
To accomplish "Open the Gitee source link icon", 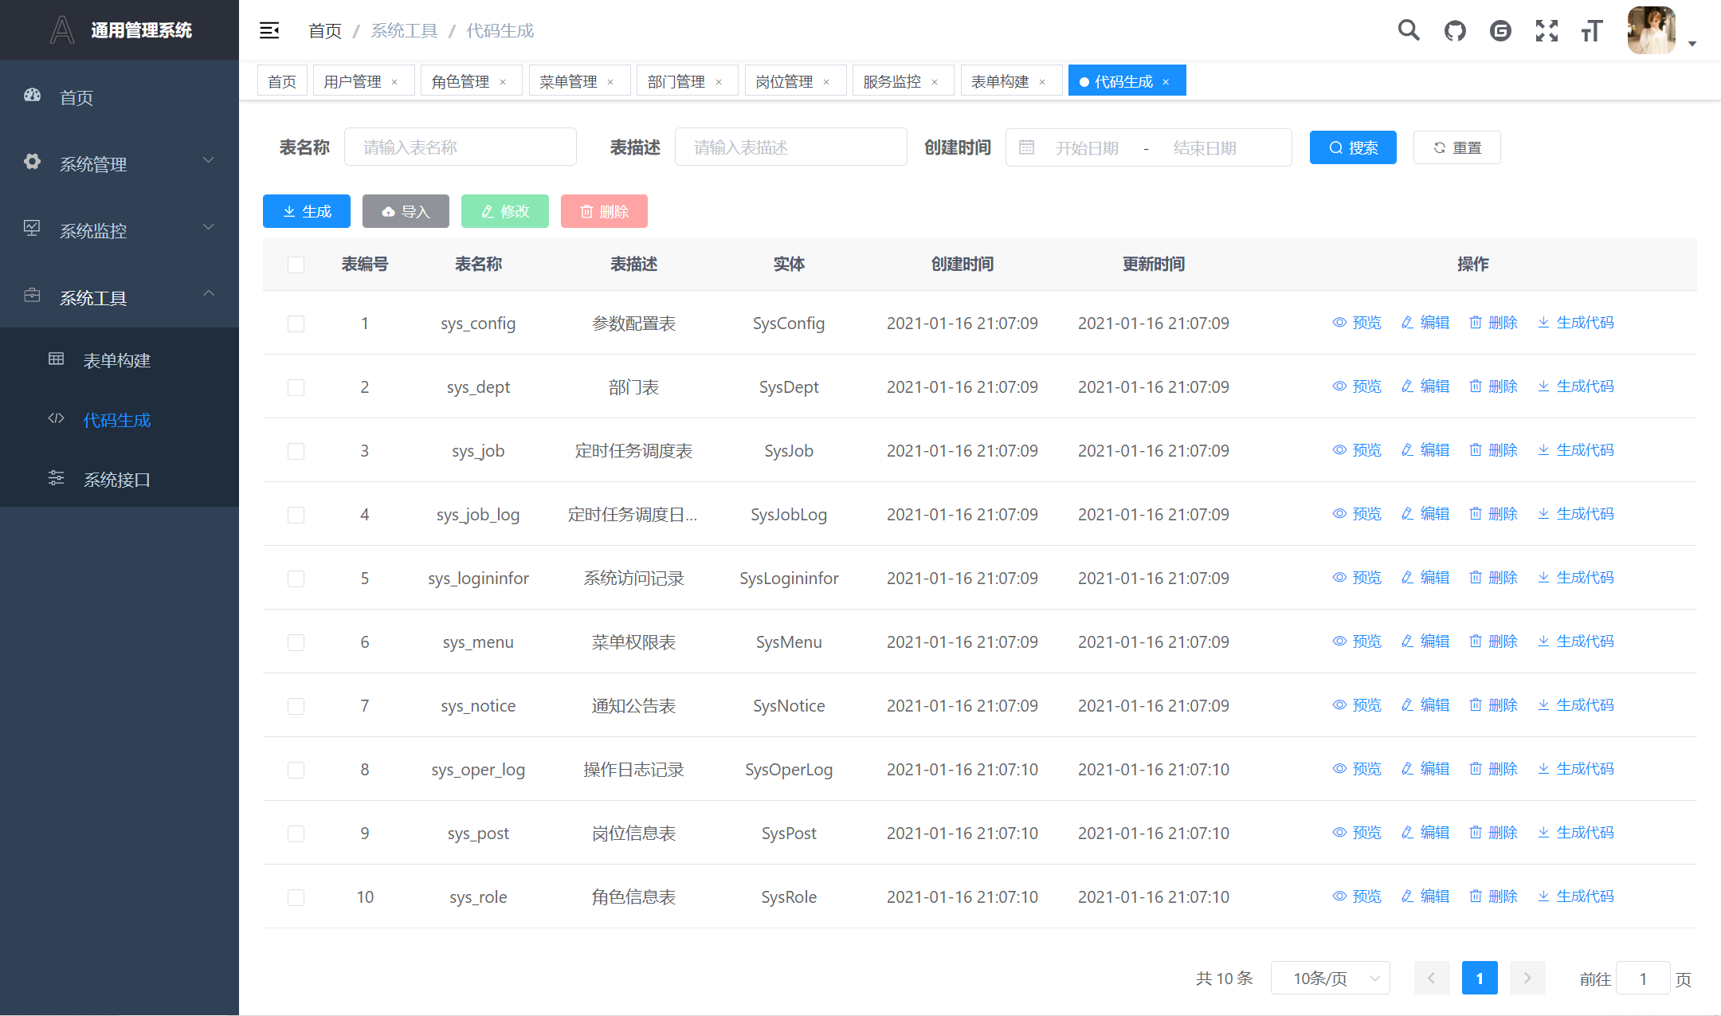I will pyautogui.click(x=1500, y=30).
